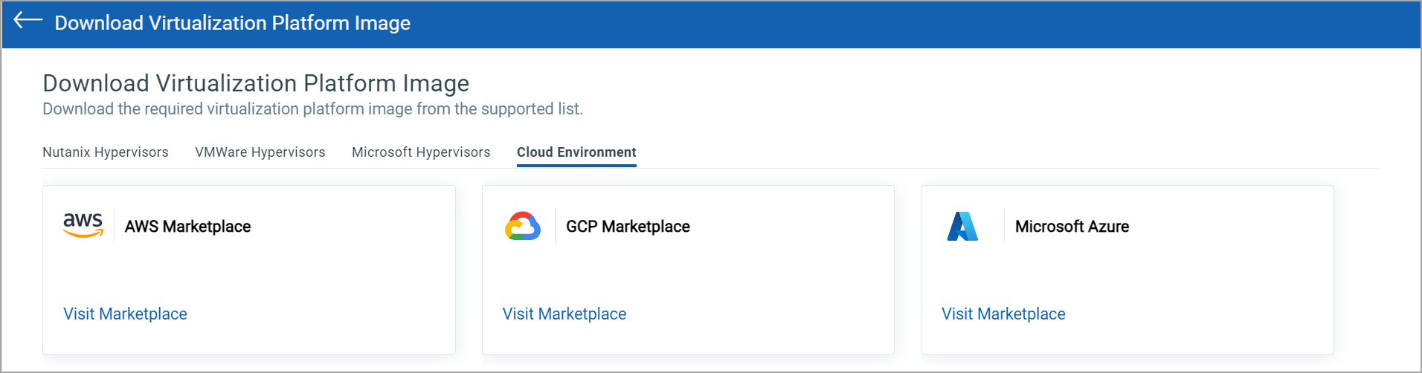Screen dimensions: 1422x373
Task: Click the AWS Marketplace card title
Action: coord(187,227)
